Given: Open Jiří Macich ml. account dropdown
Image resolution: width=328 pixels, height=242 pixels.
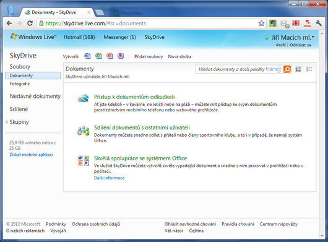Looking at the screenshot, I should coord(293,37).
